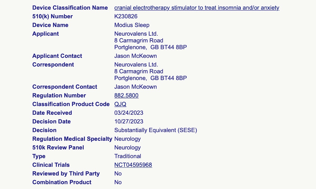
Task: Click the 510k Review Panel Neurology value
Action: (x=127, y=148)
